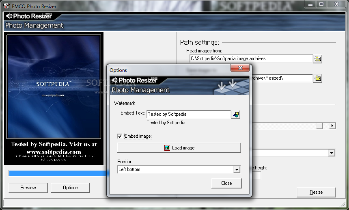Click the 'Tested by Softpedia' preview text
Screen dimensions: 349x210
[x=166, y=123]
